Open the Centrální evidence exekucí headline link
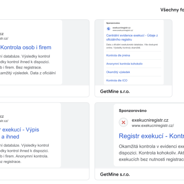Viewport: 184px width, 184px height. [132, 37]
